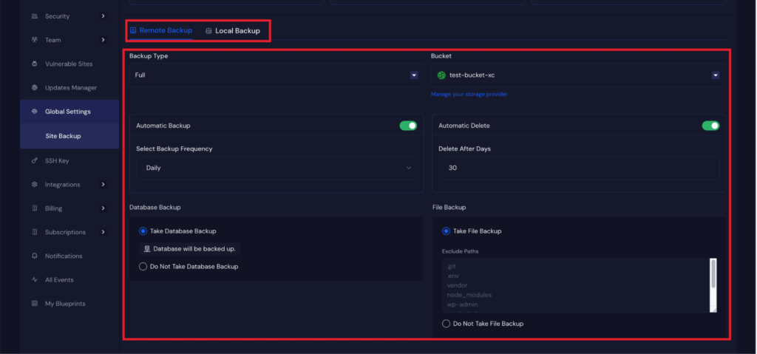Turn off the Automatic Delete switch
Screen dimensions: 757x354
click(x=710, y=126)
